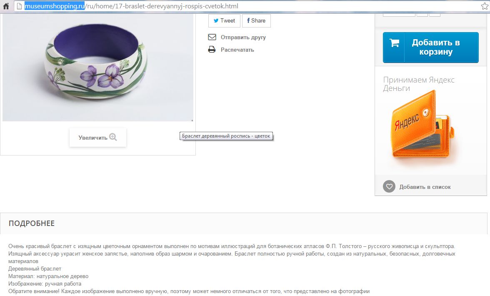The image size is (490, 296).
Task: Bookmark this page with the star icon
Action: (484, 6)
